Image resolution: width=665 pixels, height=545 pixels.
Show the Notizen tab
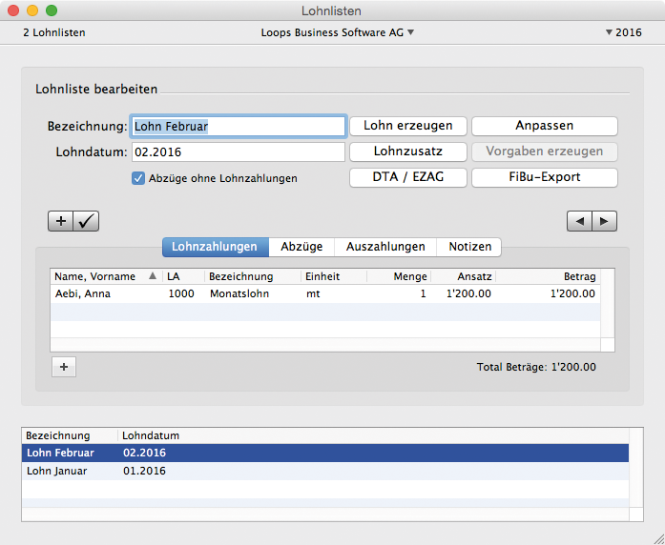(x=469, y=247)
